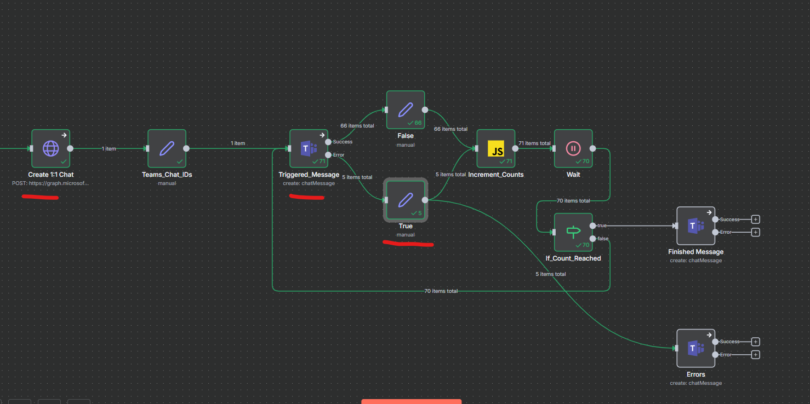
Task: Click the 'Teams_Chat_IDs' node label
Action: tap(167, 175)
